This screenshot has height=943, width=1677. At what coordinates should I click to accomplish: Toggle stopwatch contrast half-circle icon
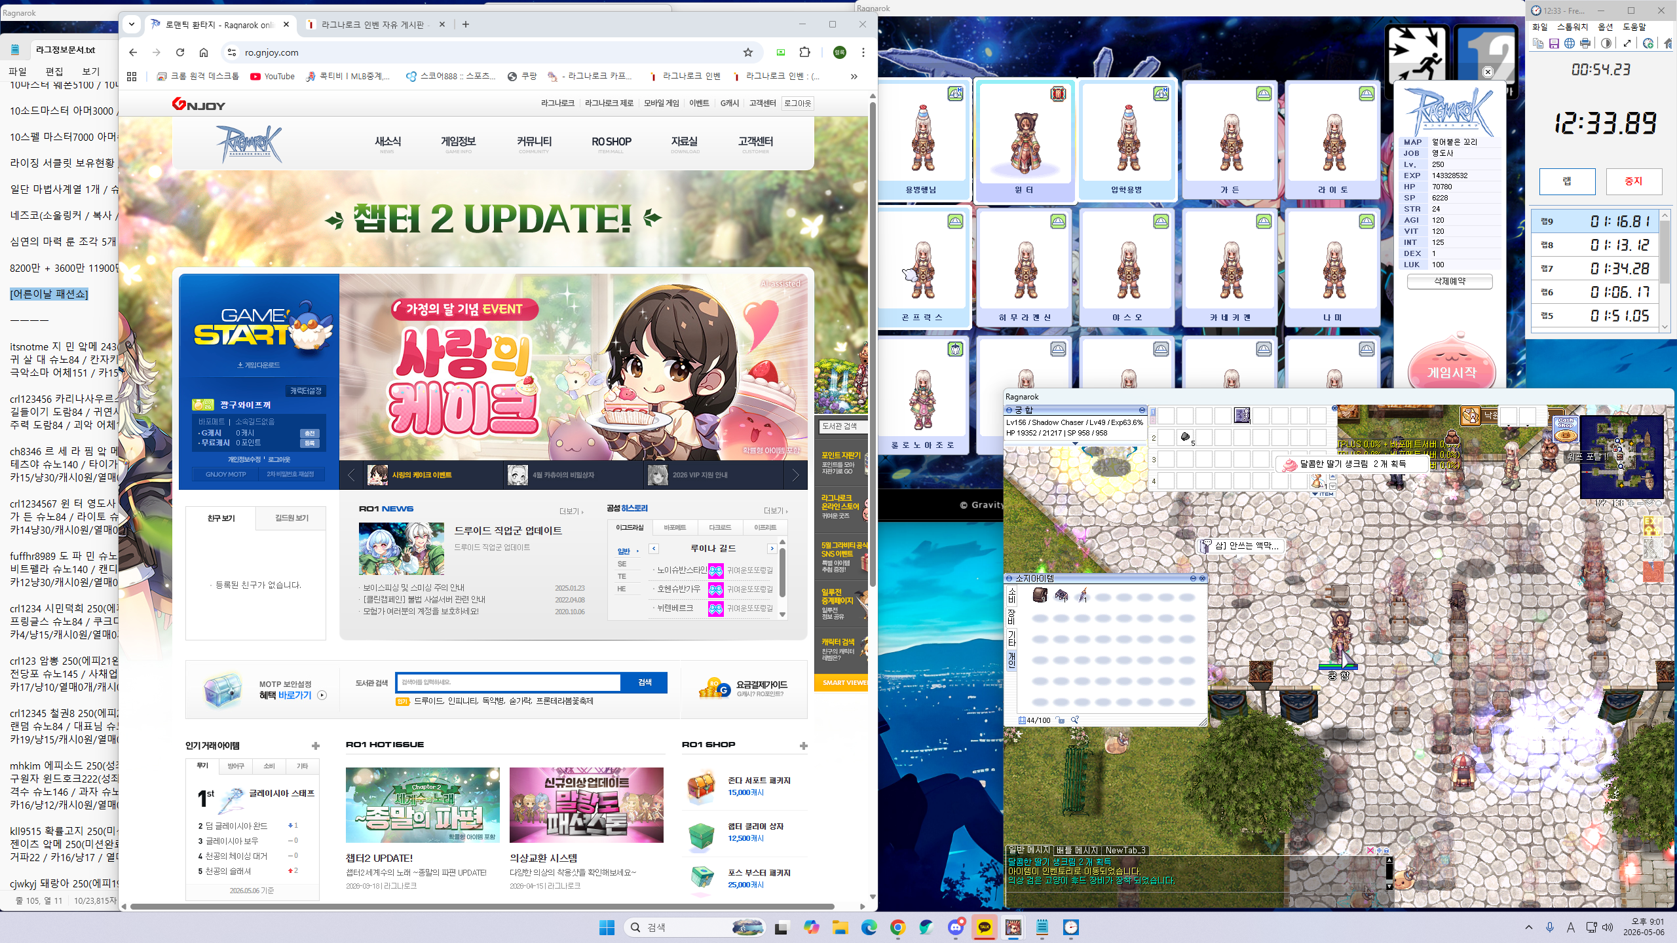click(x=1606, y=43)
